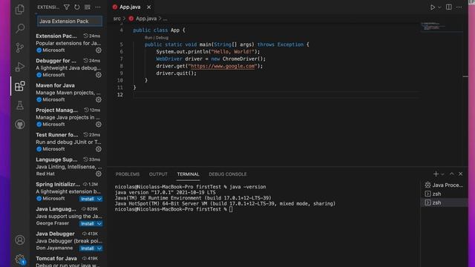Screen dimensions: 475x267
Task: Open the Project Manager extension entry
Action: tap(69, 117)
